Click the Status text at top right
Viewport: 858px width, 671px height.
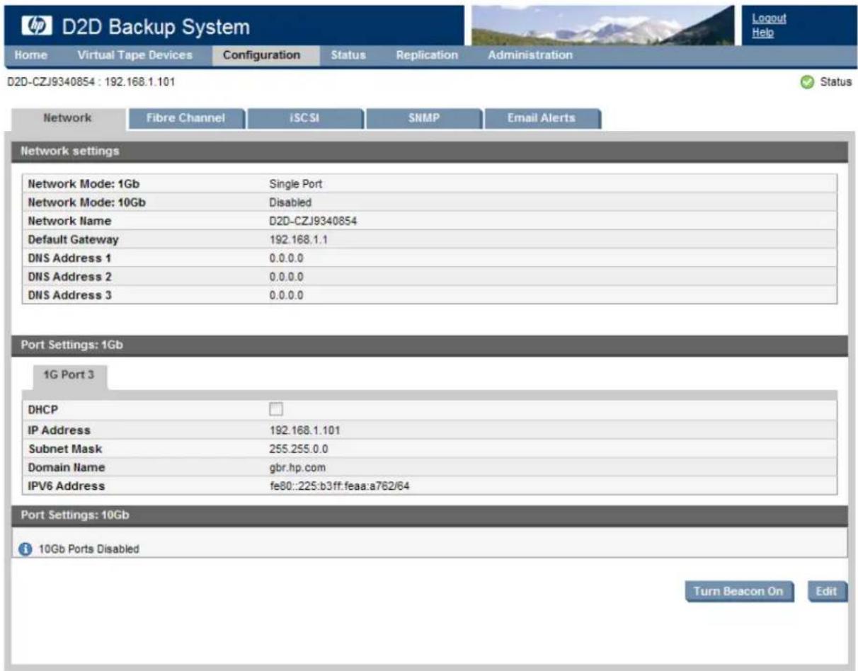[835, 83]
